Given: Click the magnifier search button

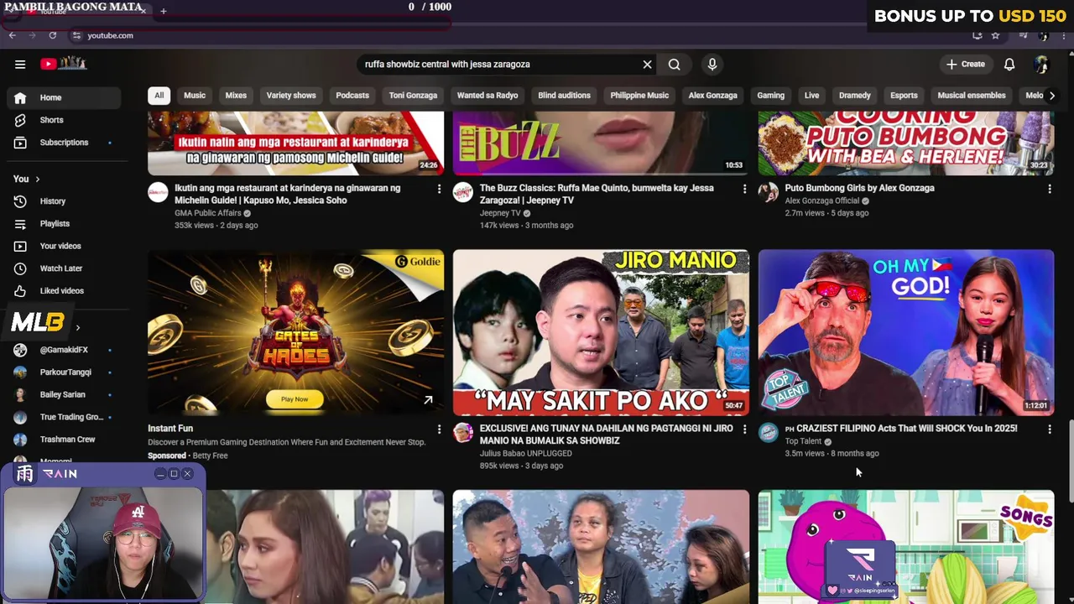Looking at the screenshot, I should click(674, 64).
